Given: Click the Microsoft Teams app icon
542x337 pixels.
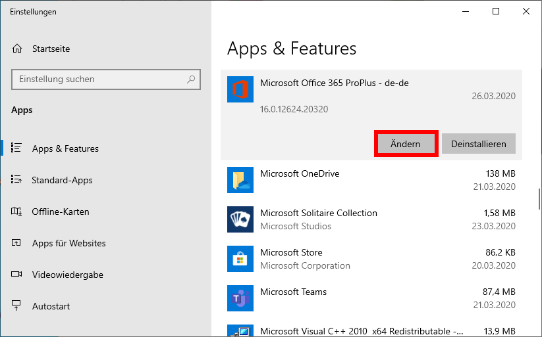Looking at the screenshot, I should coord(240,298).
